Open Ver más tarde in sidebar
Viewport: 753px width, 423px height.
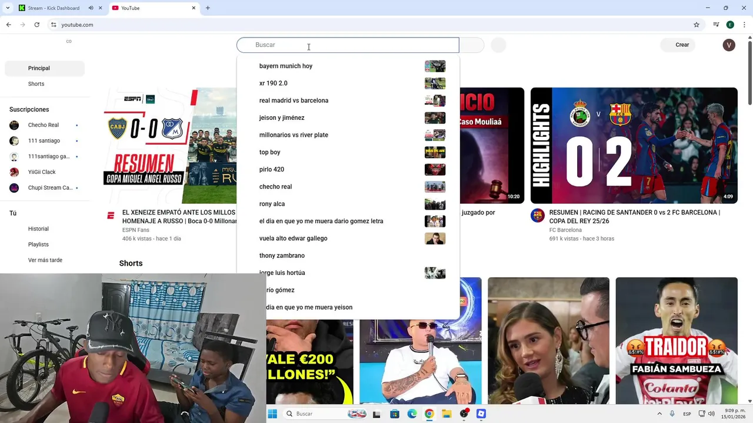click(x=45, y=260)
